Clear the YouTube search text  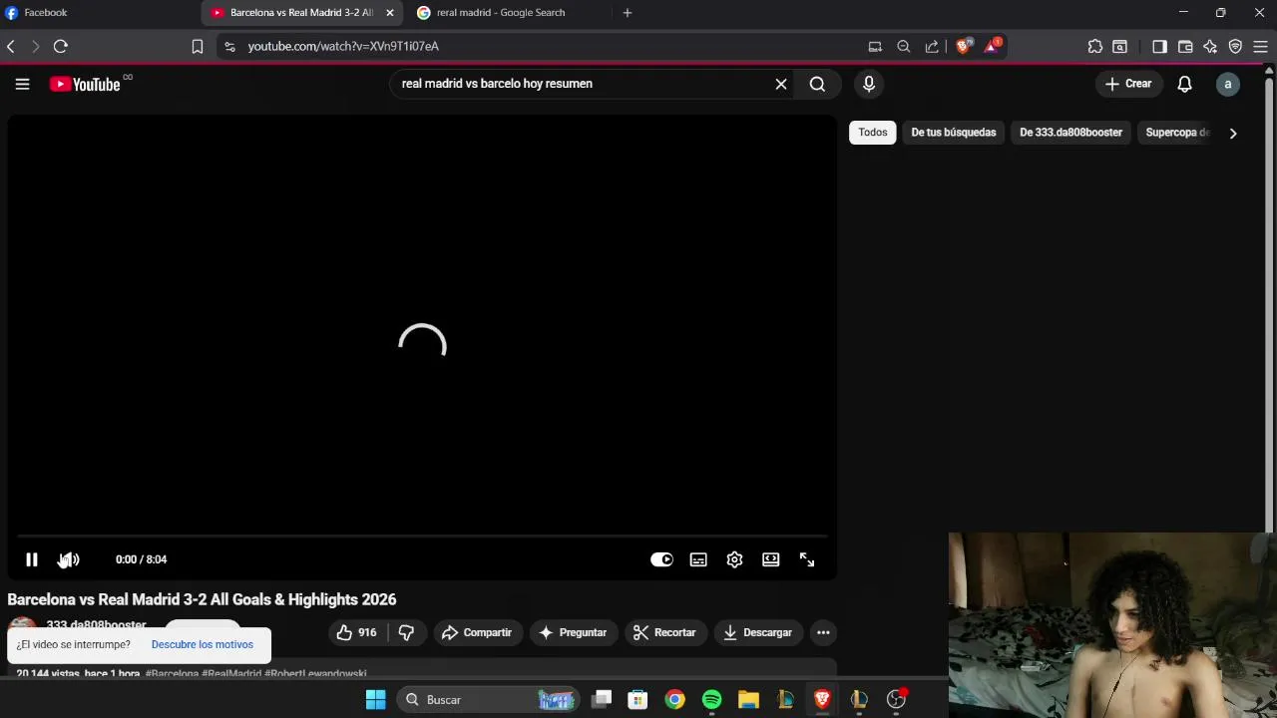pos(781,84)
